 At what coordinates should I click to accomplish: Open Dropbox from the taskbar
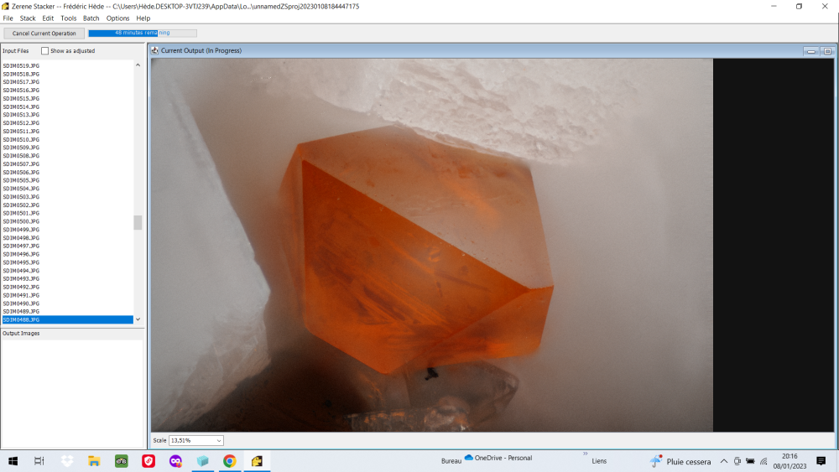[x=67, y=461]
